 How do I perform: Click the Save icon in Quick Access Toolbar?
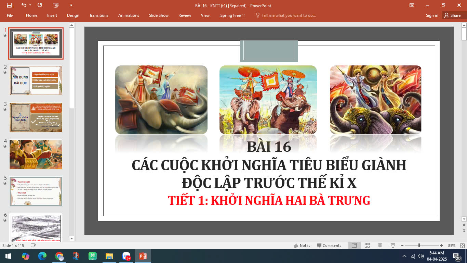click(9, 5)
